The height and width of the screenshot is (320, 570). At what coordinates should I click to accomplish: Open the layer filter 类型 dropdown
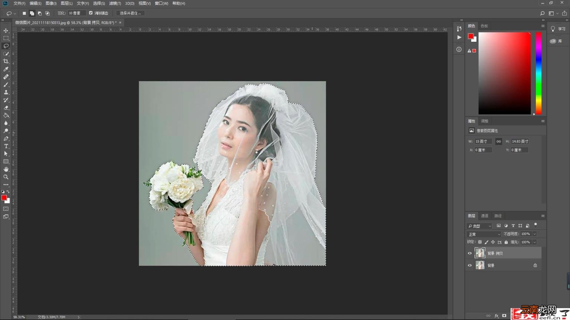click(479, 226)
